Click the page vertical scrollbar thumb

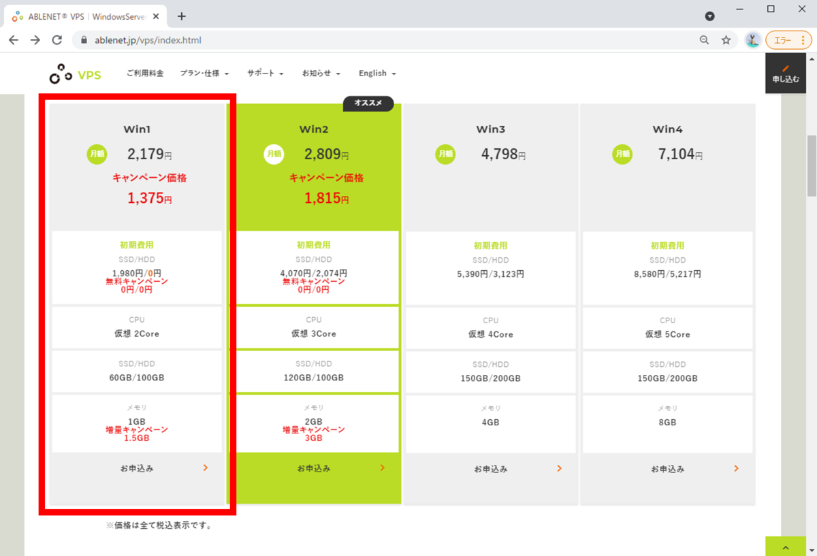(x=812, y=165)
